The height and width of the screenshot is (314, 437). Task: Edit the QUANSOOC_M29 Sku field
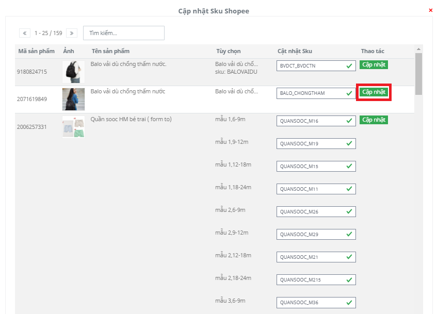coord(310,234)
